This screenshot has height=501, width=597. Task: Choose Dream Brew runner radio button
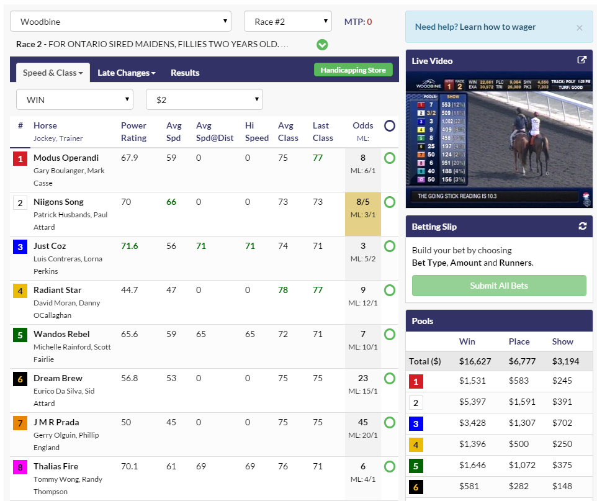point(389,378)
